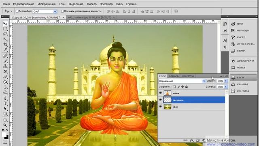Select the Rectangular Marquee tool
Image resolution: width=259 pixels, height=146 pixels.
[5, 29]
